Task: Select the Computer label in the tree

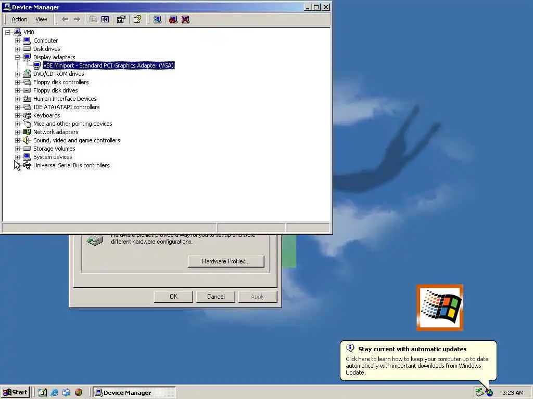Action: coord(46,41)
